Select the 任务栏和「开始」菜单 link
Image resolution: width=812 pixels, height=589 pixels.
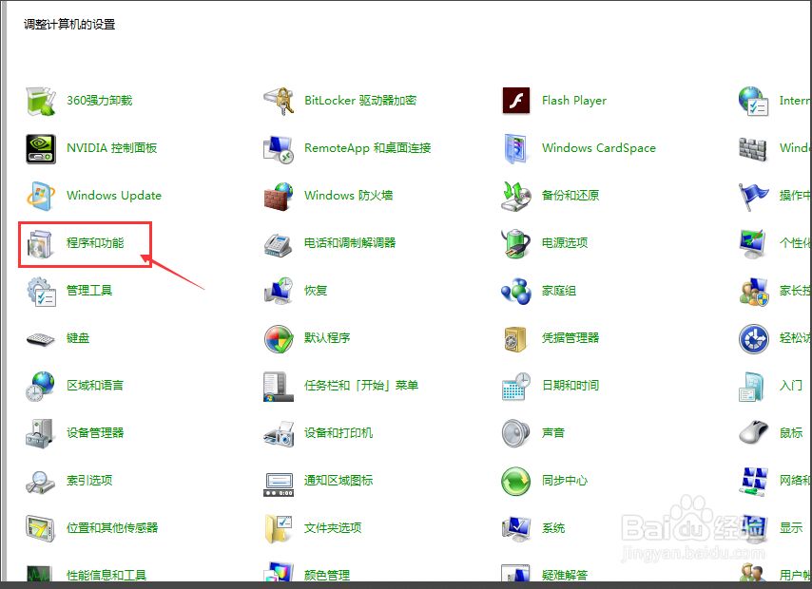(361, 386)
